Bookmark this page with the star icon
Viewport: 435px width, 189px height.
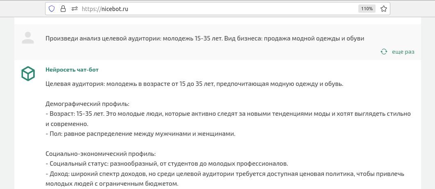[x=383, y=9]
